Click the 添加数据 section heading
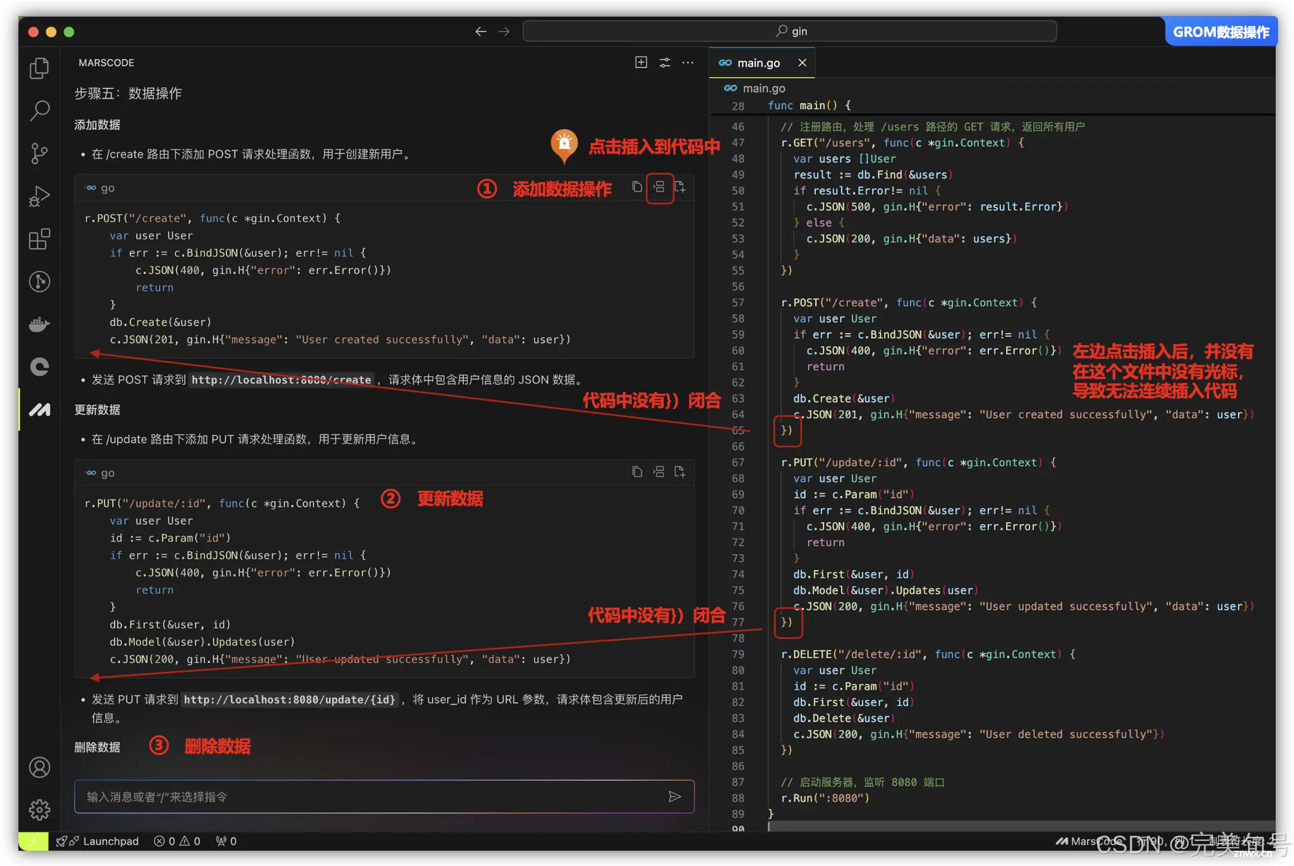 [97, 125]
